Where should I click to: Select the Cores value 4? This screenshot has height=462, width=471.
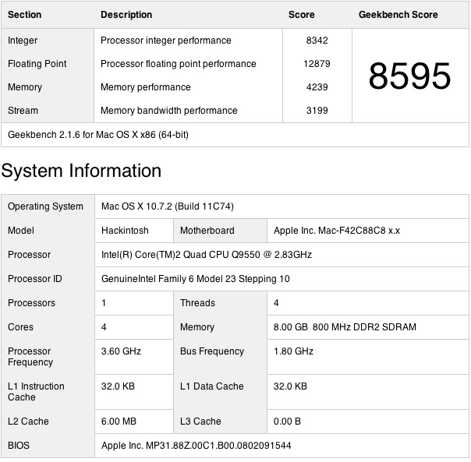[x=104, y=327]
